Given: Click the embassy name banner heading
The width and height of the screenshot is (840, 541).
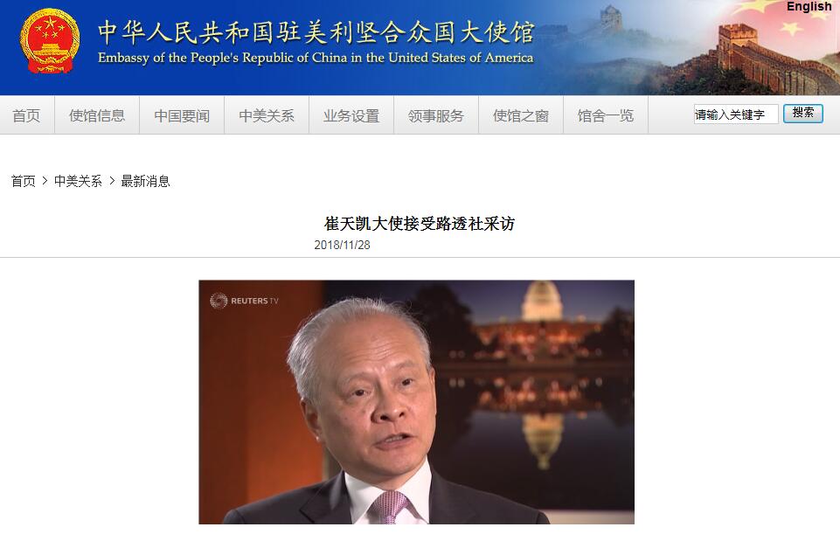Looking at the screenshot, I should point(316,43).
